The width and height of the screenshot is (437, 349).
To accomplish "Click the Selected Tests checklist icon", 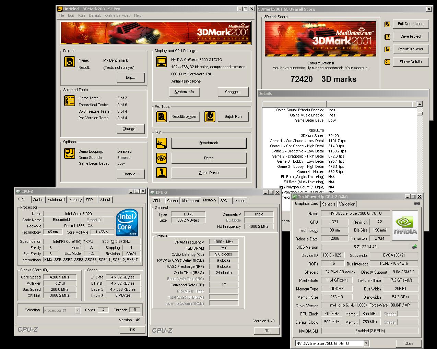I will tap(70, 101).
